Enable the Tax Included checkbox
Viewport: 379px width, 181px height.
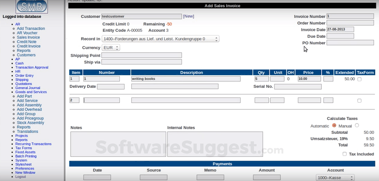(x=345, y=154)
